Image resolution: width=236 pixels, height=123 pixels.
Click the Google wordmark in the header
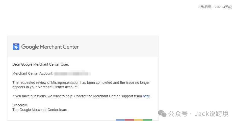[30, 47]
